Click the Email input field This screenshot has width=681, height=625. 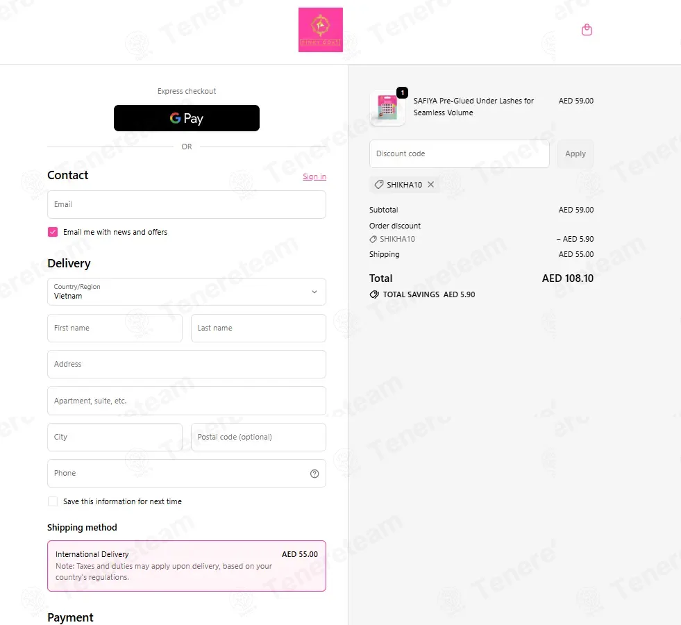point(187,204)
